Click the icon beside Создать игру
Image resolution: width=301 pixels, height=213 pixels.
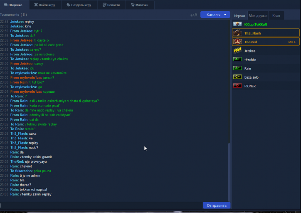click(68, 5)
